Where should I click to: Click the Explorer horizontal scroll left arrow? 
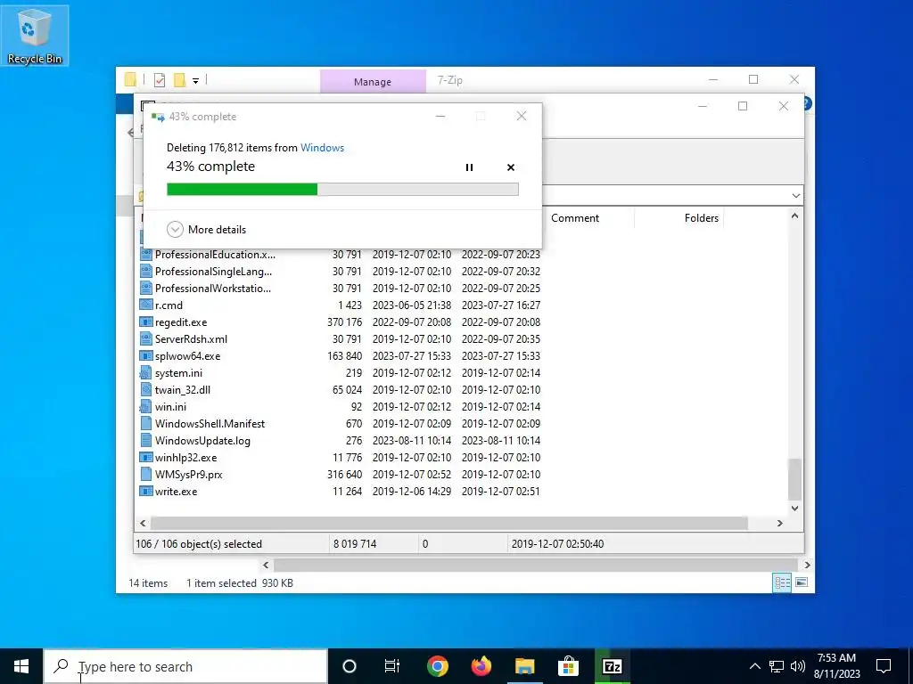pos(266,565)
